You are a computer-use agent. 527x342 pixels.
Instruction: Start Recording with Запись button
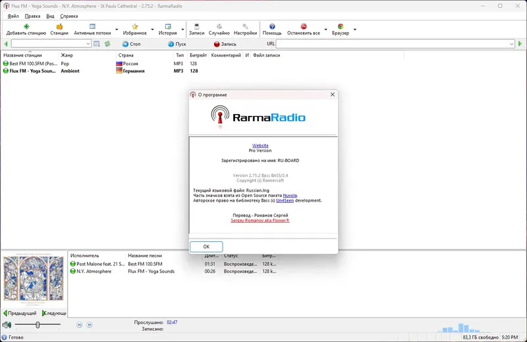pos(225,44)
